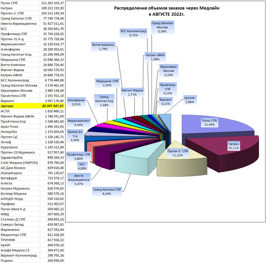
Task: Click the ТРИУМФ cell
Action: pos(20,240)
